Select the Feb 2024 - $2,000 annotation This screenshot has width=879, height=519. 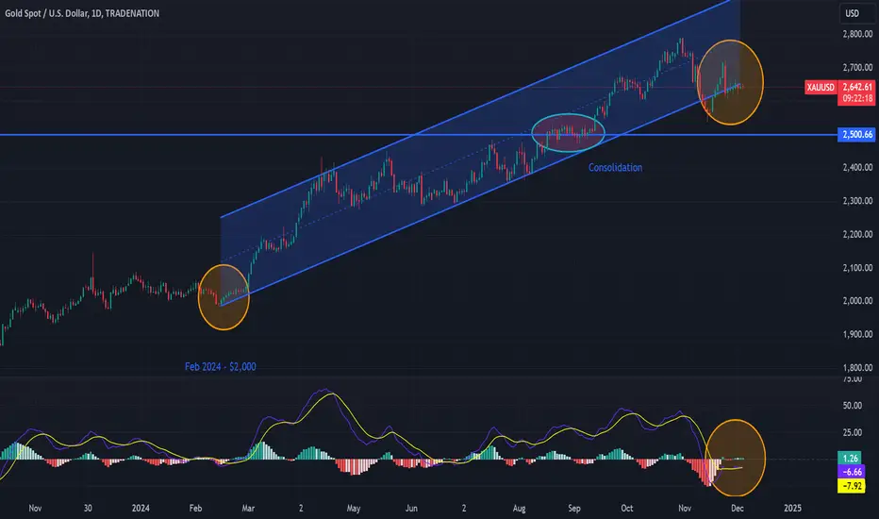tap(221, 366)
